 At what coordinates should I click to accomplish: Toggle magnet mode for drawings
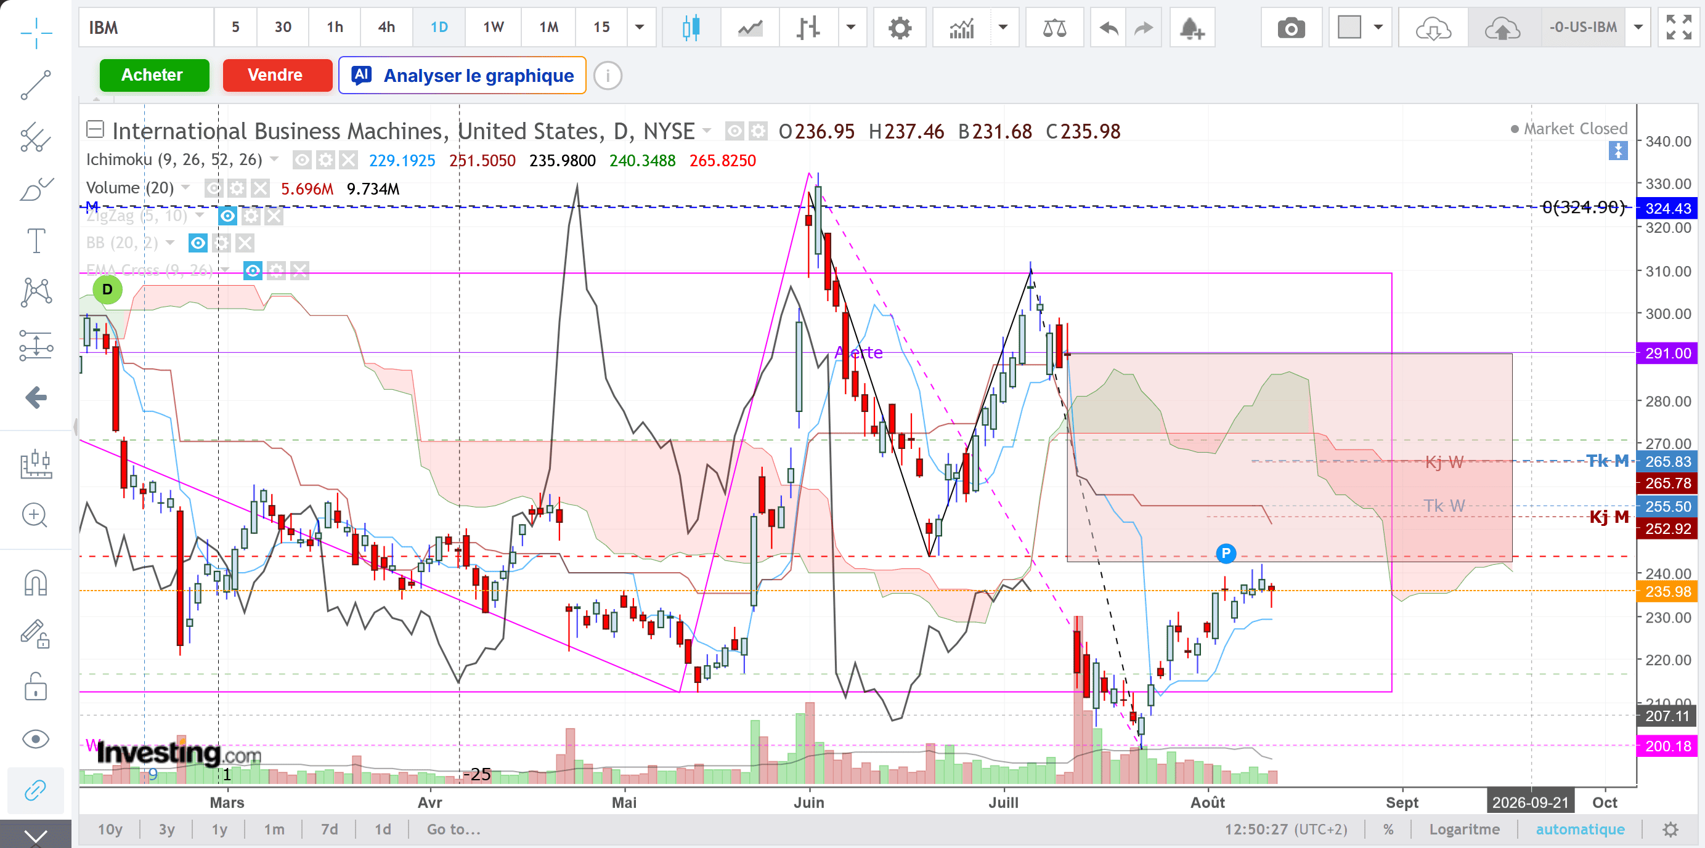[36, 583]
